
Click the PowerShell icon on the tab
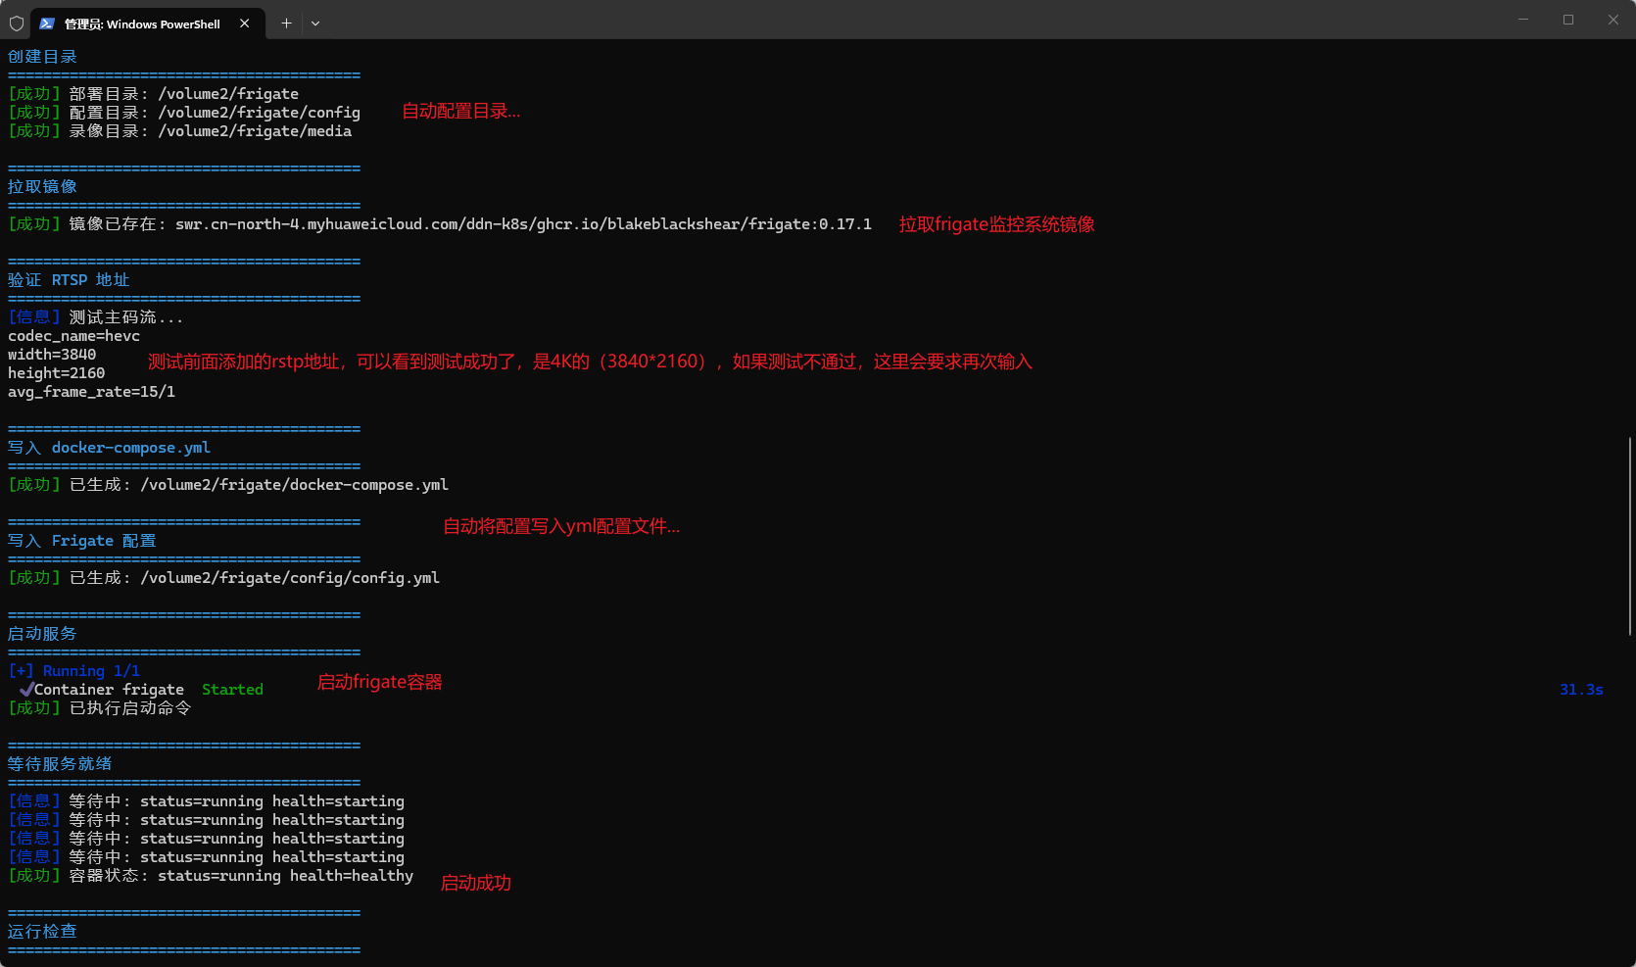pyautogui.click(x=47, y=24)
